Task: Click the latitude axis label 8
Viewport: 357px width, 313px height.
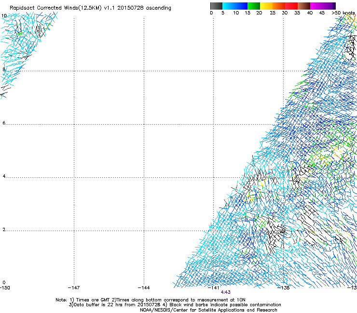Action: [4, 69]
